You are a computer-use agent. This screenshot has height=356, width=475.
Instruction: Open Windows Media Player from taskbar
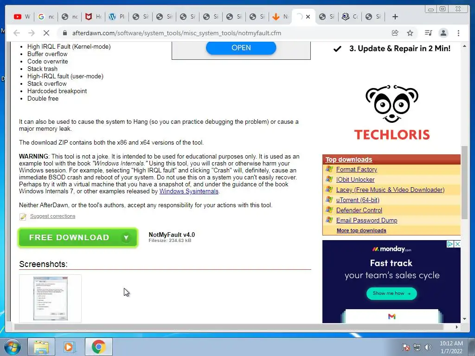point(69,347)
